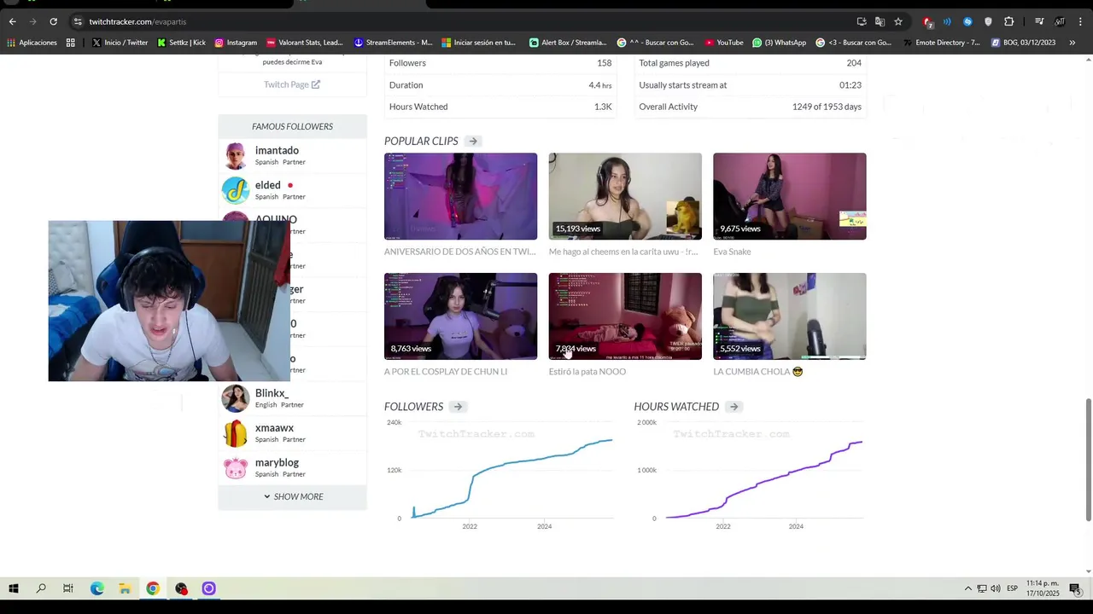
Task: Open the notification center icon
Action: click(x=1075, y=588)
